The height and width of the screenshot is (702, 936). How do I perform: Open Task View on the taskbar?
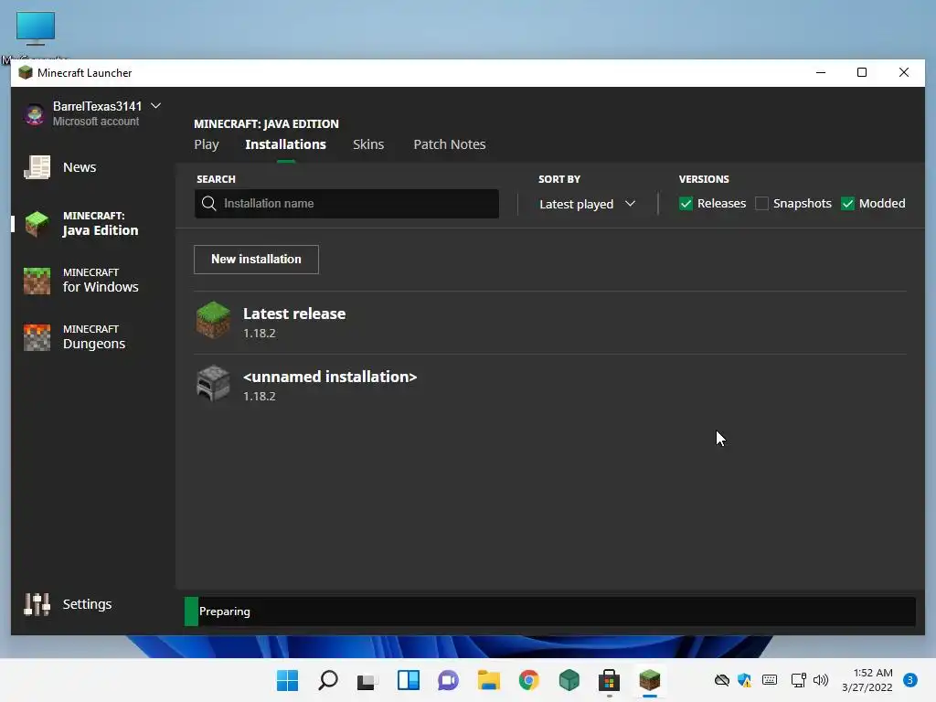click(x=367, y=680)
